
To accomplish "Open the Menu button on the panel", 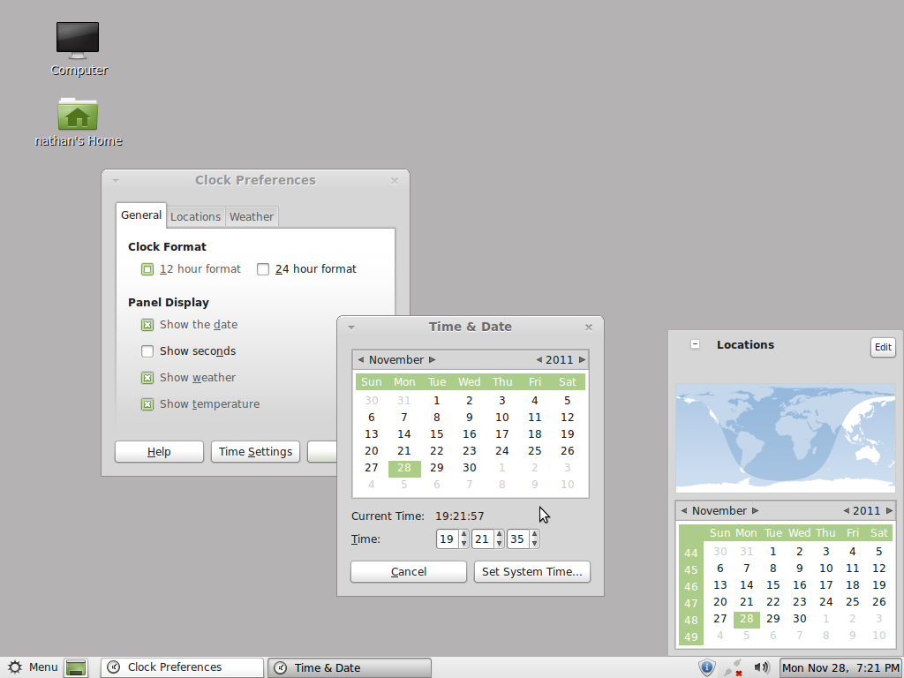I will [33, 667].
